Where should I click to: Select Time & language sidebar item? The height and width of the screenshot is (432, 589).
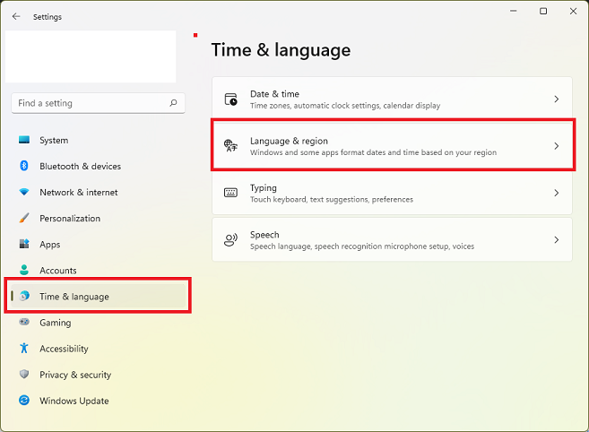tap(99, 297)
